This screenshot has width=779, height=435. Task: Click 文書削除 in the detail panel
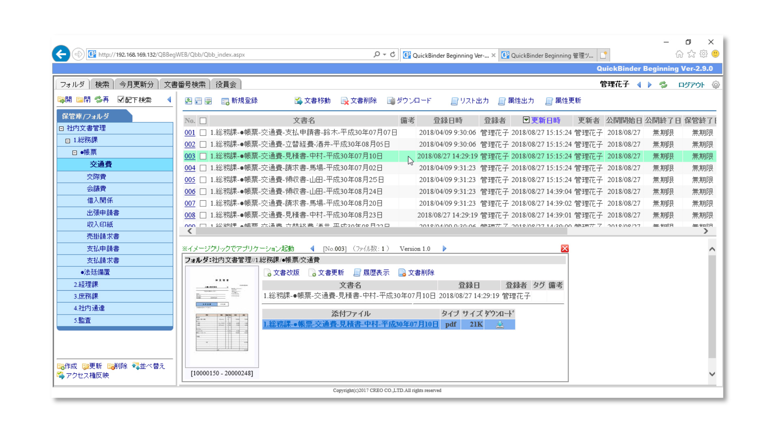[x=417, y=273]
